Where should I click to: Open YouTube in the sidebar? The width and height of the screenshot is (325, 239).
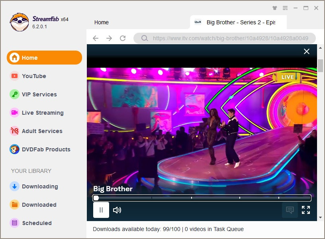[x=28, y=76]
